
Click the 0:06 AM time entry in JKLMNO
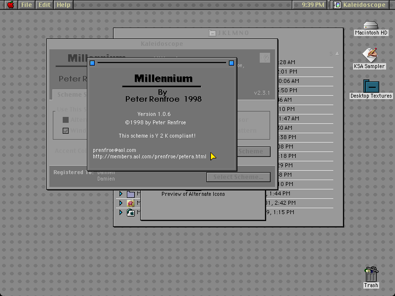(x=289, y=81)
